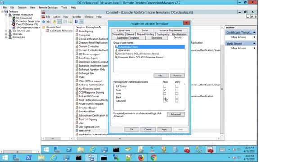Switch to the Cryptography tab
The height and width of the screenshot is (162, 288).
163,34
